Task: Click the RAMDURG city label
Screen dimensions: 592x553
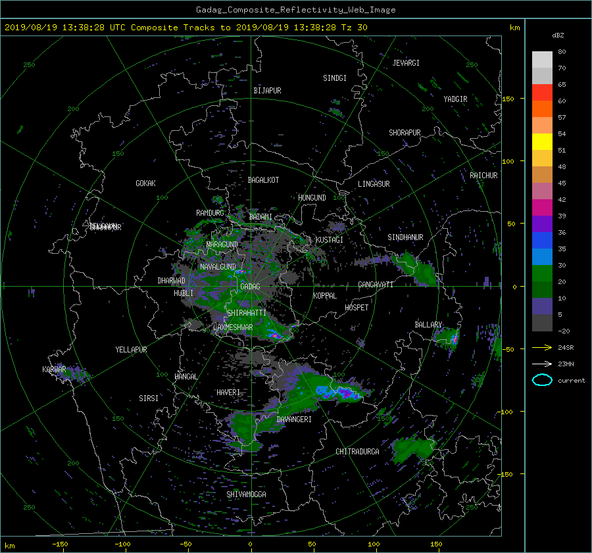Action: pos(210,213)
